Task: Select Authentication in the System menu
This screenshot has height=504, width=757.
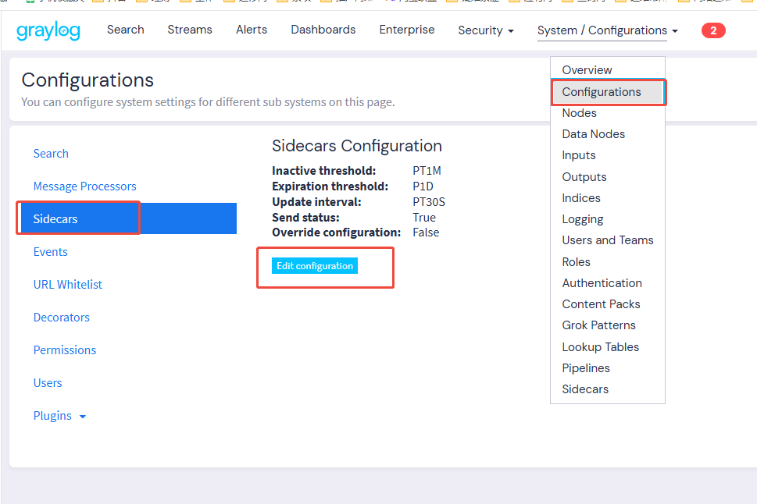Action: pyautogui.click(x=602, y=283)
